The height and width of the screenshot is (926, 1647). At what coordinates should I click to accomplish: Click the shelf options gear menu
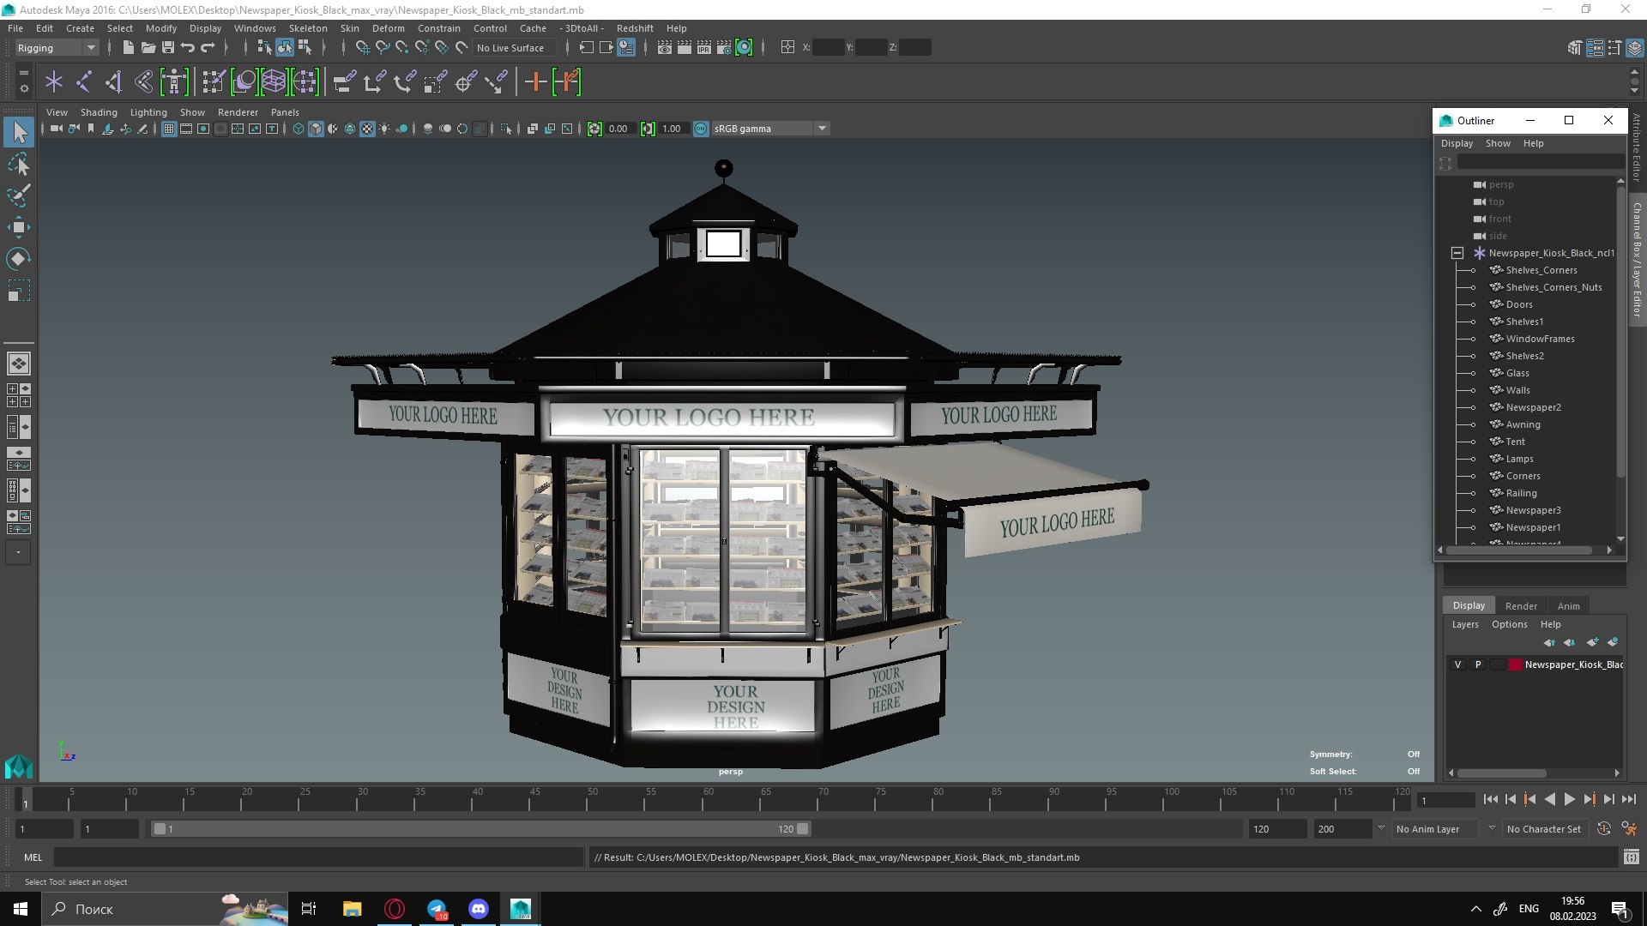[x=23, y=88]
